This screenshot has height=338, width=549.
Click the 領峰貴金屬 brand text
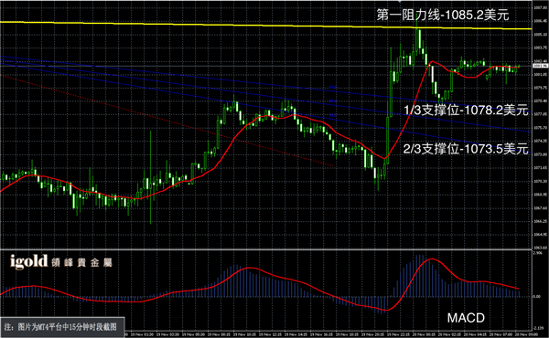(x=81, y=263)
